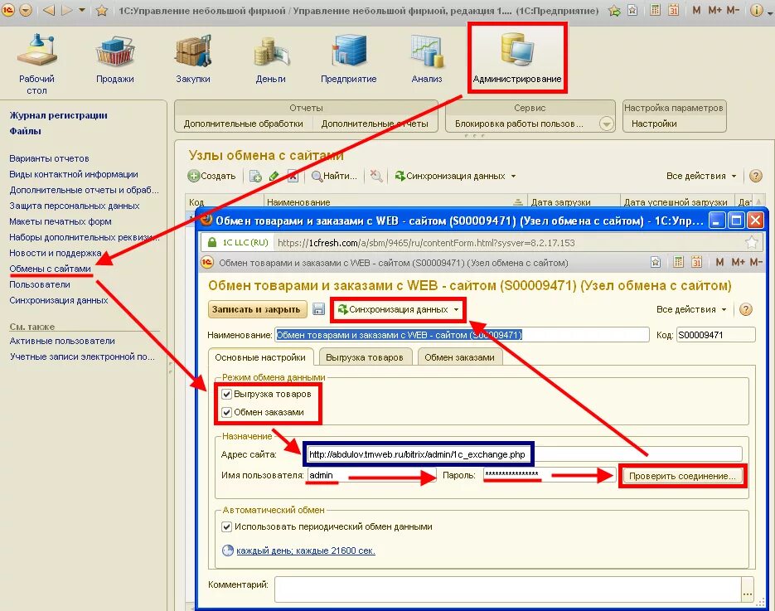Screen dimensions: 775x611
Task: Open the history dropdown arrow near navigation
Action: pos(82,10)
